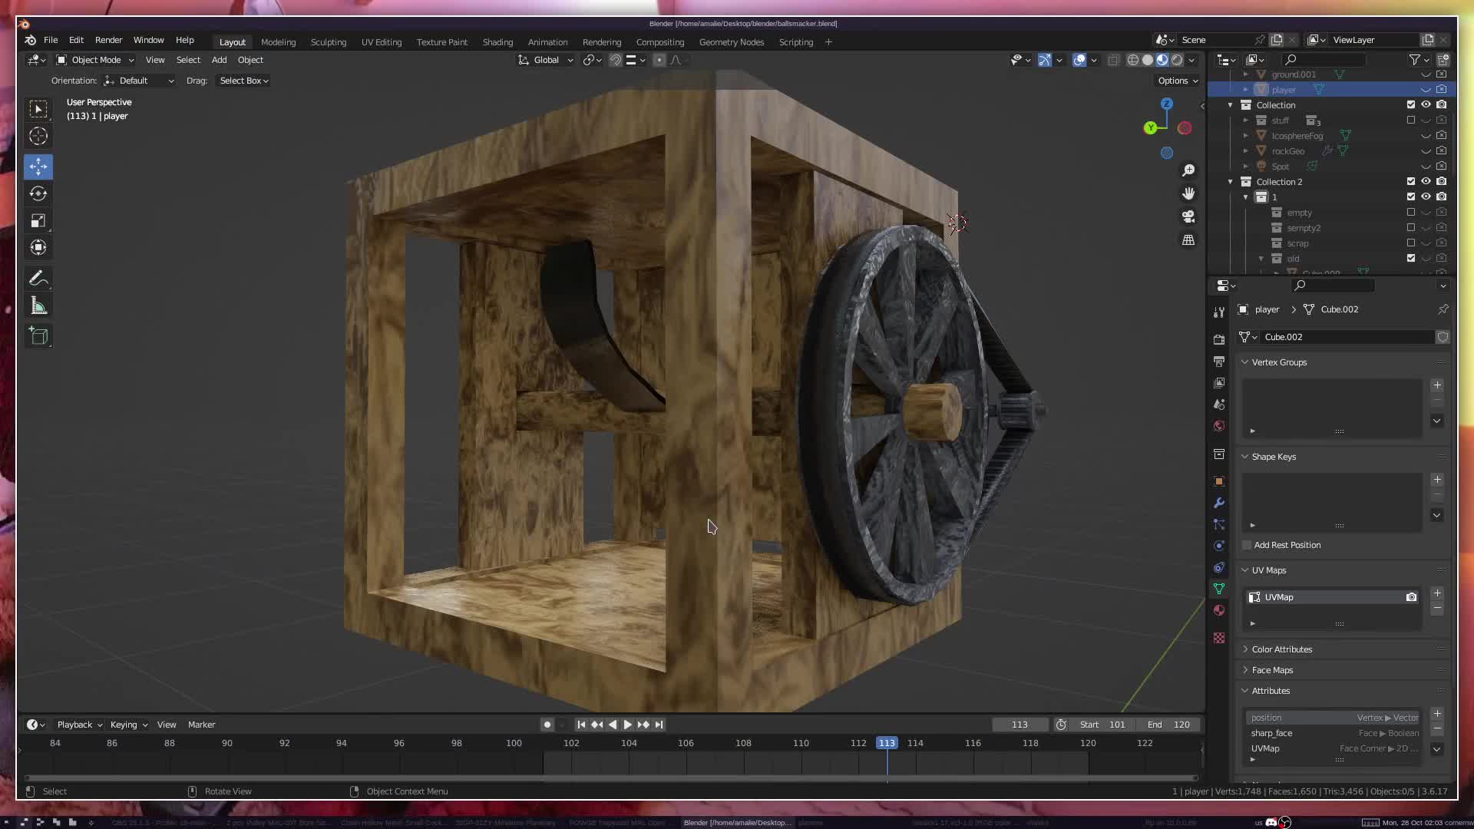The width and height of the screenshot is (1474, 829).
Task: Switch to the Shading workspace tab
Action: (x=497, y=42)
